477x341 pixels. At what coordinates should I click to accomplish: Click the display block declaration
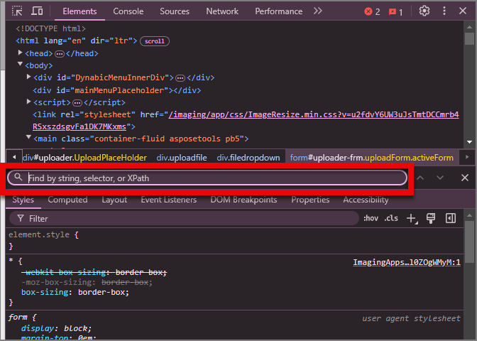(x=56, y=328)
